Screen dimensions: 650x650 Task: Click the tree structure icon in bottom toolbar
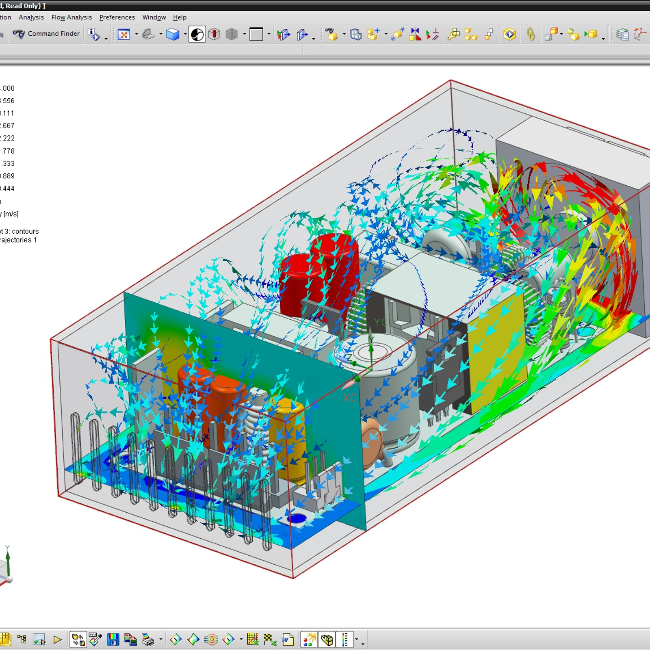(22, 639)
